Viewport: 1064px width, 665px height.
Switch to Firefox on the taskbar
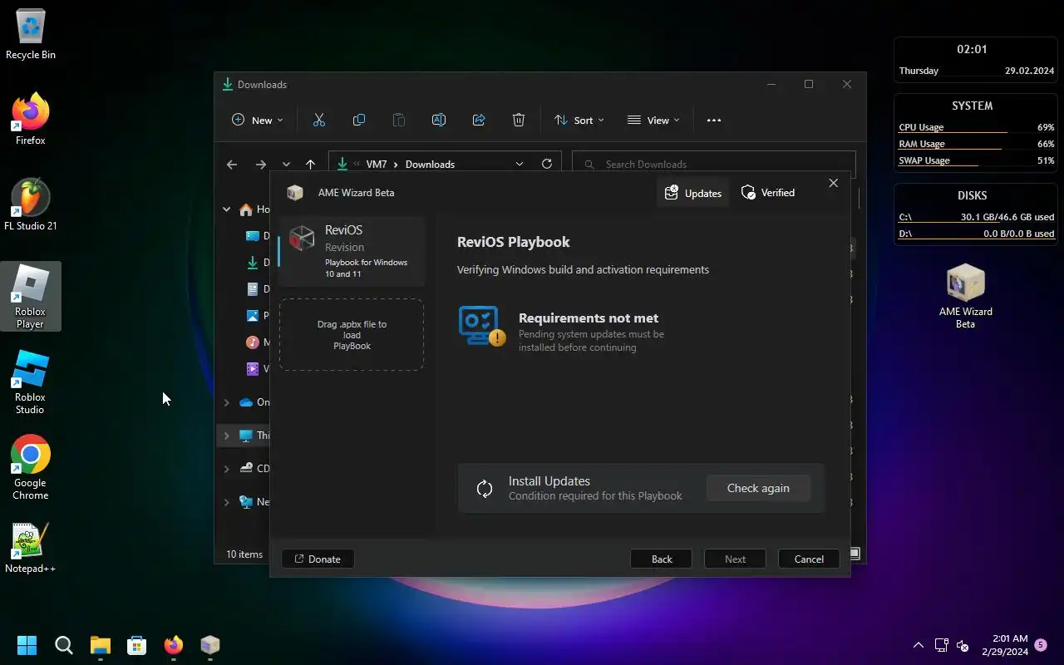point(174,645)
